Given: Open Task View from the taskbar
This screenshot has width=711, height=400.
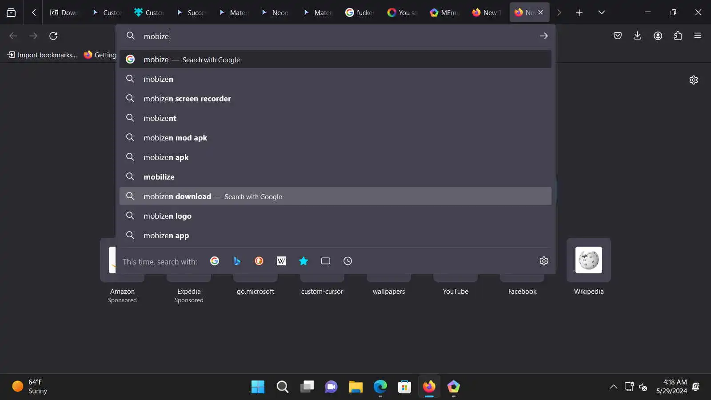Looking at the screenshot, I should [x=307, y=387].
